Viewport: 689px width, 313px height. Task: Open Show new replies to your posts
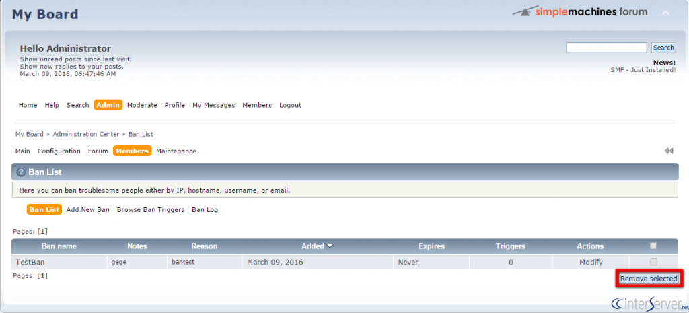click(x=71, y=67)
